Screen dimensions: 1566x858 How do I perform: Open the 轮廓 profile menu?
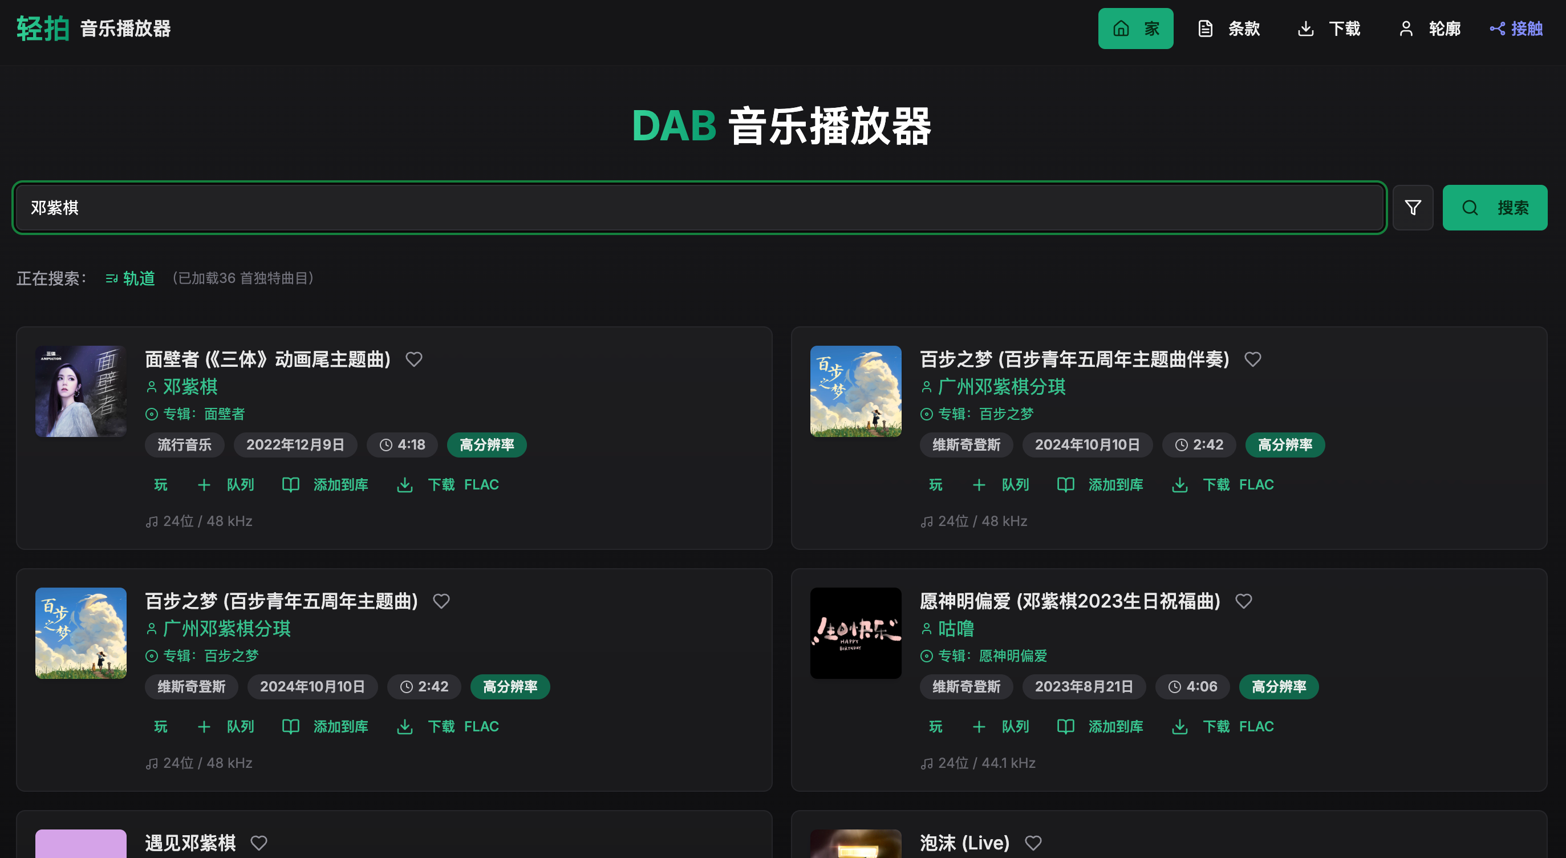click(x=1429, y=29)
